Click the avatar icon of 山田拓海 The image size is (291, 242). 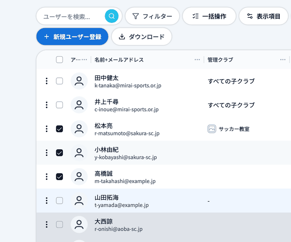79,200
